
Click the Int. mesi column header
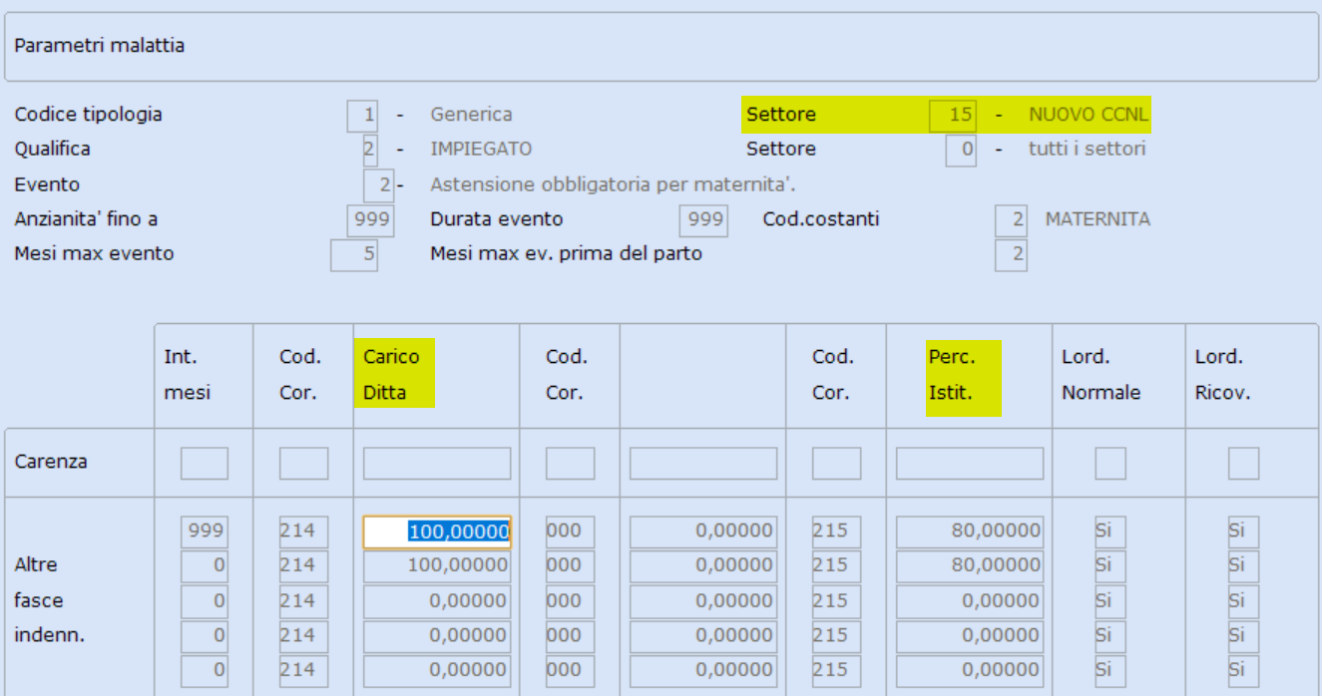tap(188, 375)
